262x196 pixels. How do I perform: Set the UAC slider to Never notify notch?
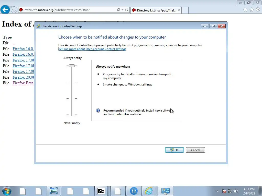[x=72, y=115]
